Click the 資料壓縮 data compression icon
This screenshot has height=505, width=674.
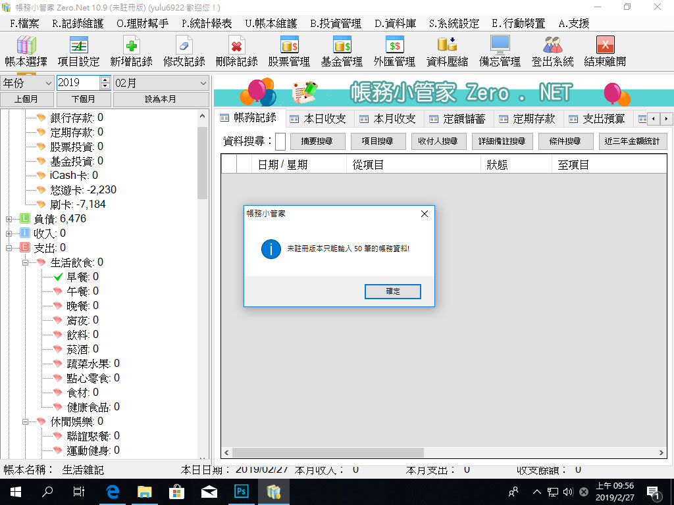click(x=447, y=51)
